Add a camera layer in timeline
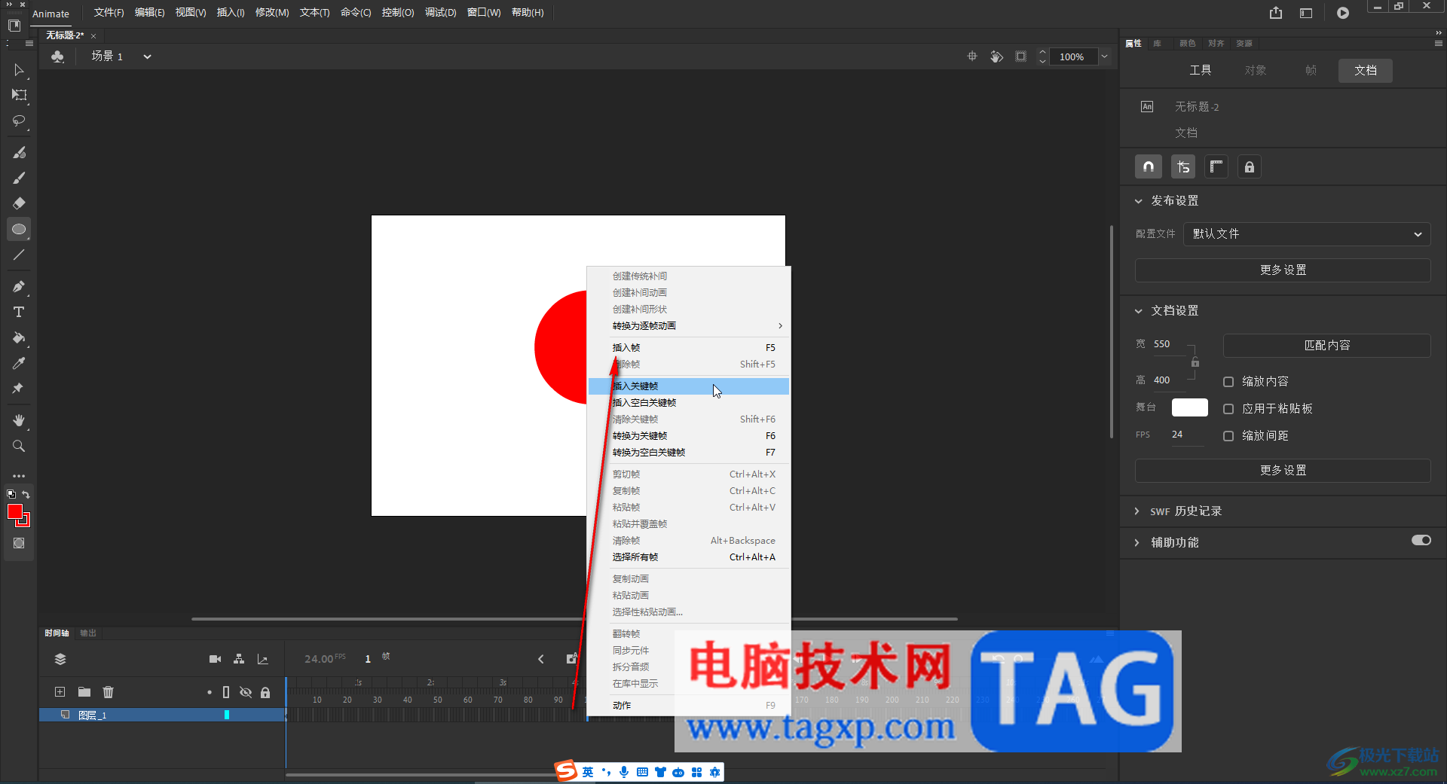The width and height of the screenshot is (1447, 784). pyautogui.click(x=215, y=659)
